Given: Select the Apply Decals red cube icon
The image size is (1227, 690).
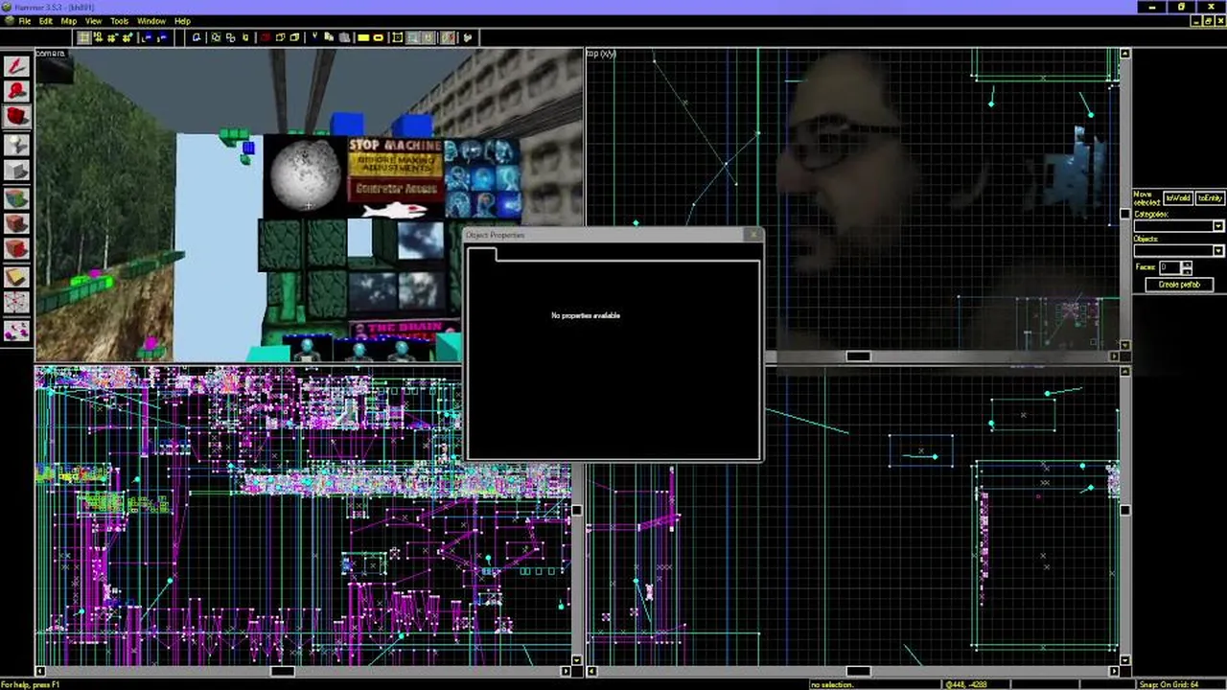Looking at the screenshot, I should (x=16, y=250).
